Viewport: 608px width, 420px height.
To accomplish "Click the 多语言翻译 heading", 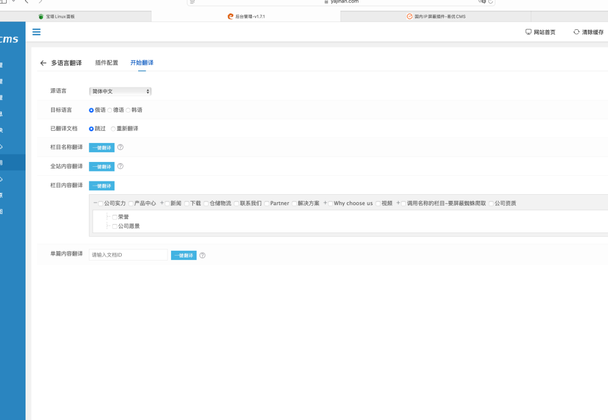I will (x=66, y=63).
